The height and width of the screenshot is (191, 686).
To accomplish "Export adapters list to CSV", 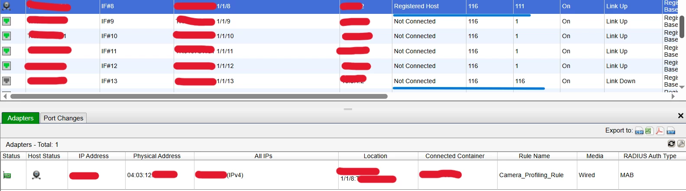I will (x=639, y=131).
